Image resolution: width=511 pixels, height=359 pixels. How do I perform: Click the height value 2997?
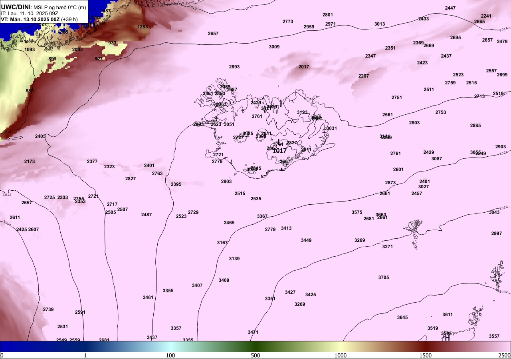pyautogui.click(x=497, y=233)
